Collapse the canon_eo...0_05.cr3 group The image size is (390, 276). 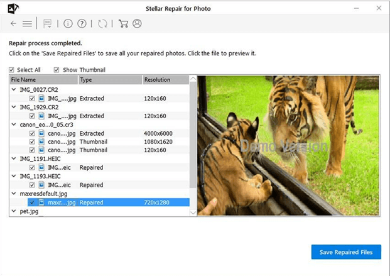click(14, 124)
